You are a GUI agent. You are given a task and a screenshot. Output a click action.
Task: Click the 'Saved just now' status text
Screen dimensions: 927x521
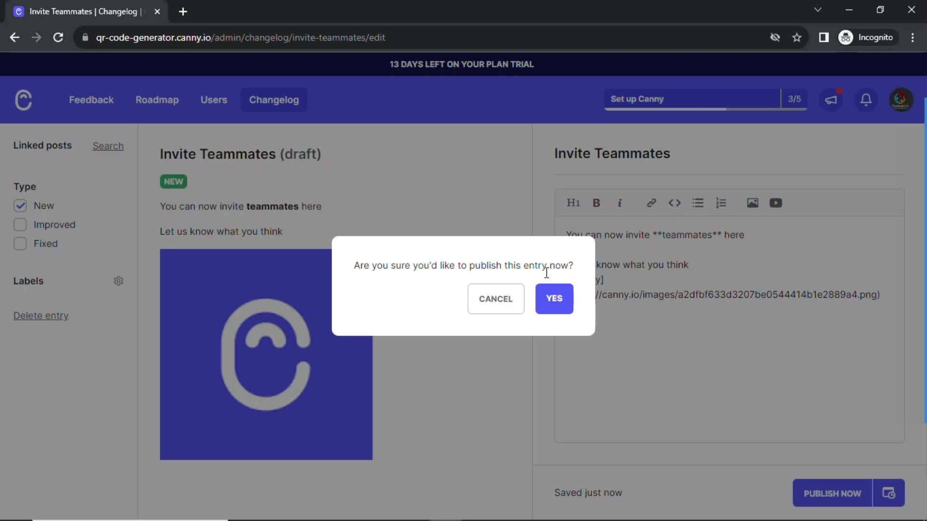click(x=588, y=493)
